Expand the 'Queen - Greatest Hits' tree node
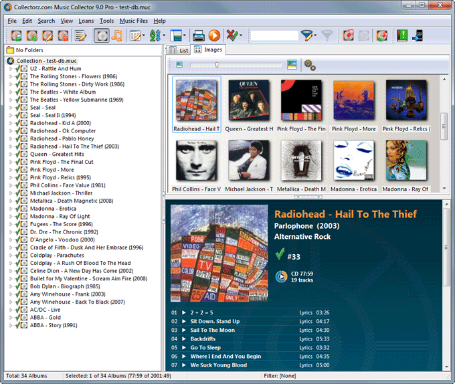Image resolution: width=455 pixels, height=384 pixels. pos(11,155)
